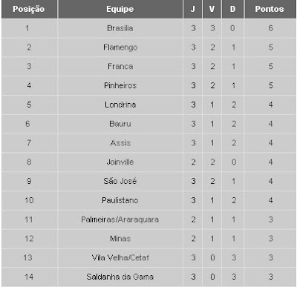Click the Paulistano team name

coord(120,200)
